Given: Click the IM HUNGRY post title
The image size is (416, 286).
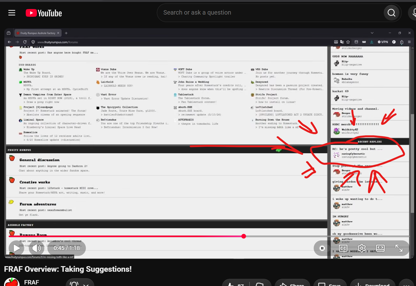Looking at the screenshot, I should tap(340, 217).
